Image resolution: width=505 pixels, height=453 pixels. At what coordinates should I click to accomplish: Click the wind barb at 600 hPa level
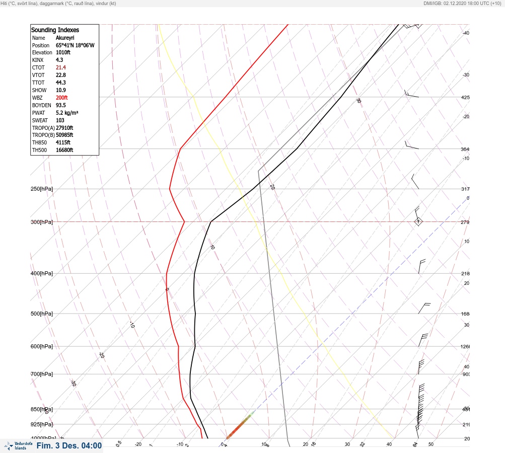(423, 340)
